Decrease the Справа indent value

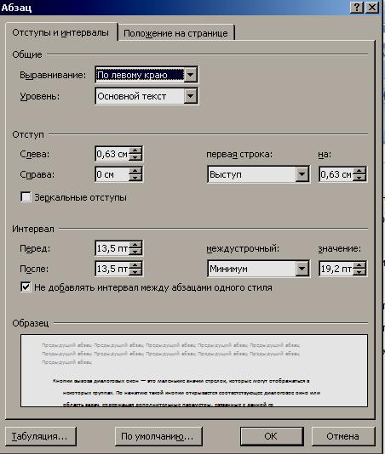tap(135, 178)
